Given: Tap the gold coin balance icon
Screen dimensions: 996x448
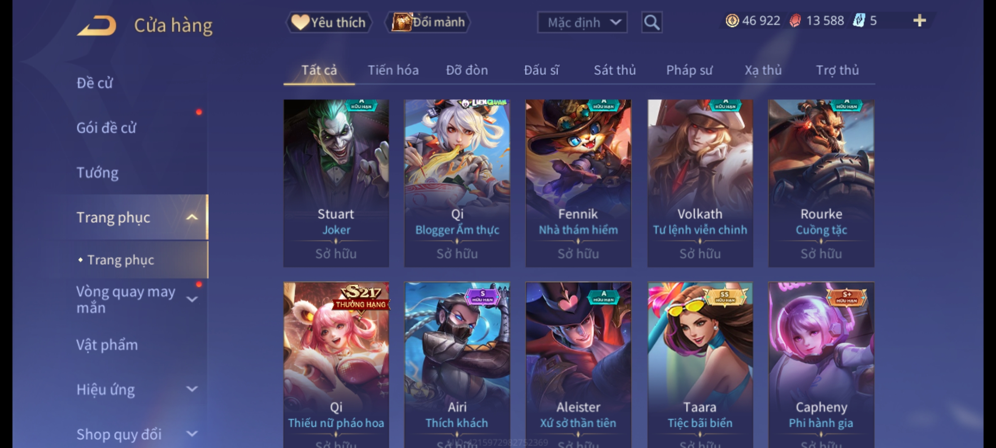Looking at the screenshot, I should 732,21.
